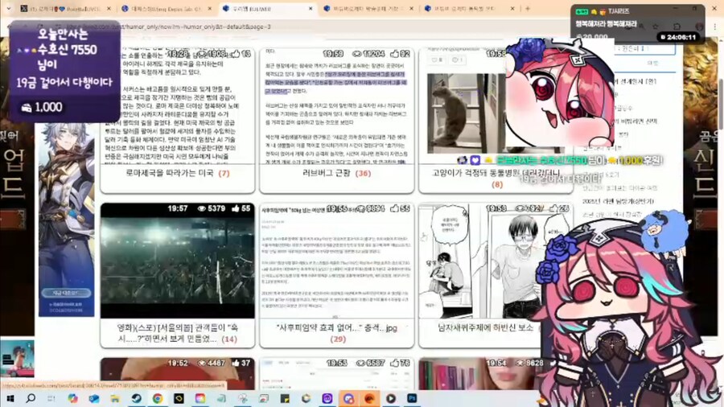Screen dimensions: 724x407
Task: Click the comment count (36) on lovebug post
Action: (364, 174)
